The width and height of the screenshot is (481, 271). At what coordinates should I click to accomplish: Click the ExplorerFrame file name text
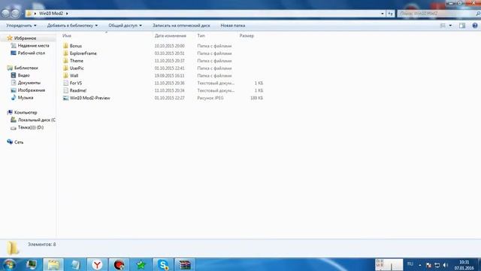(83, 53)
